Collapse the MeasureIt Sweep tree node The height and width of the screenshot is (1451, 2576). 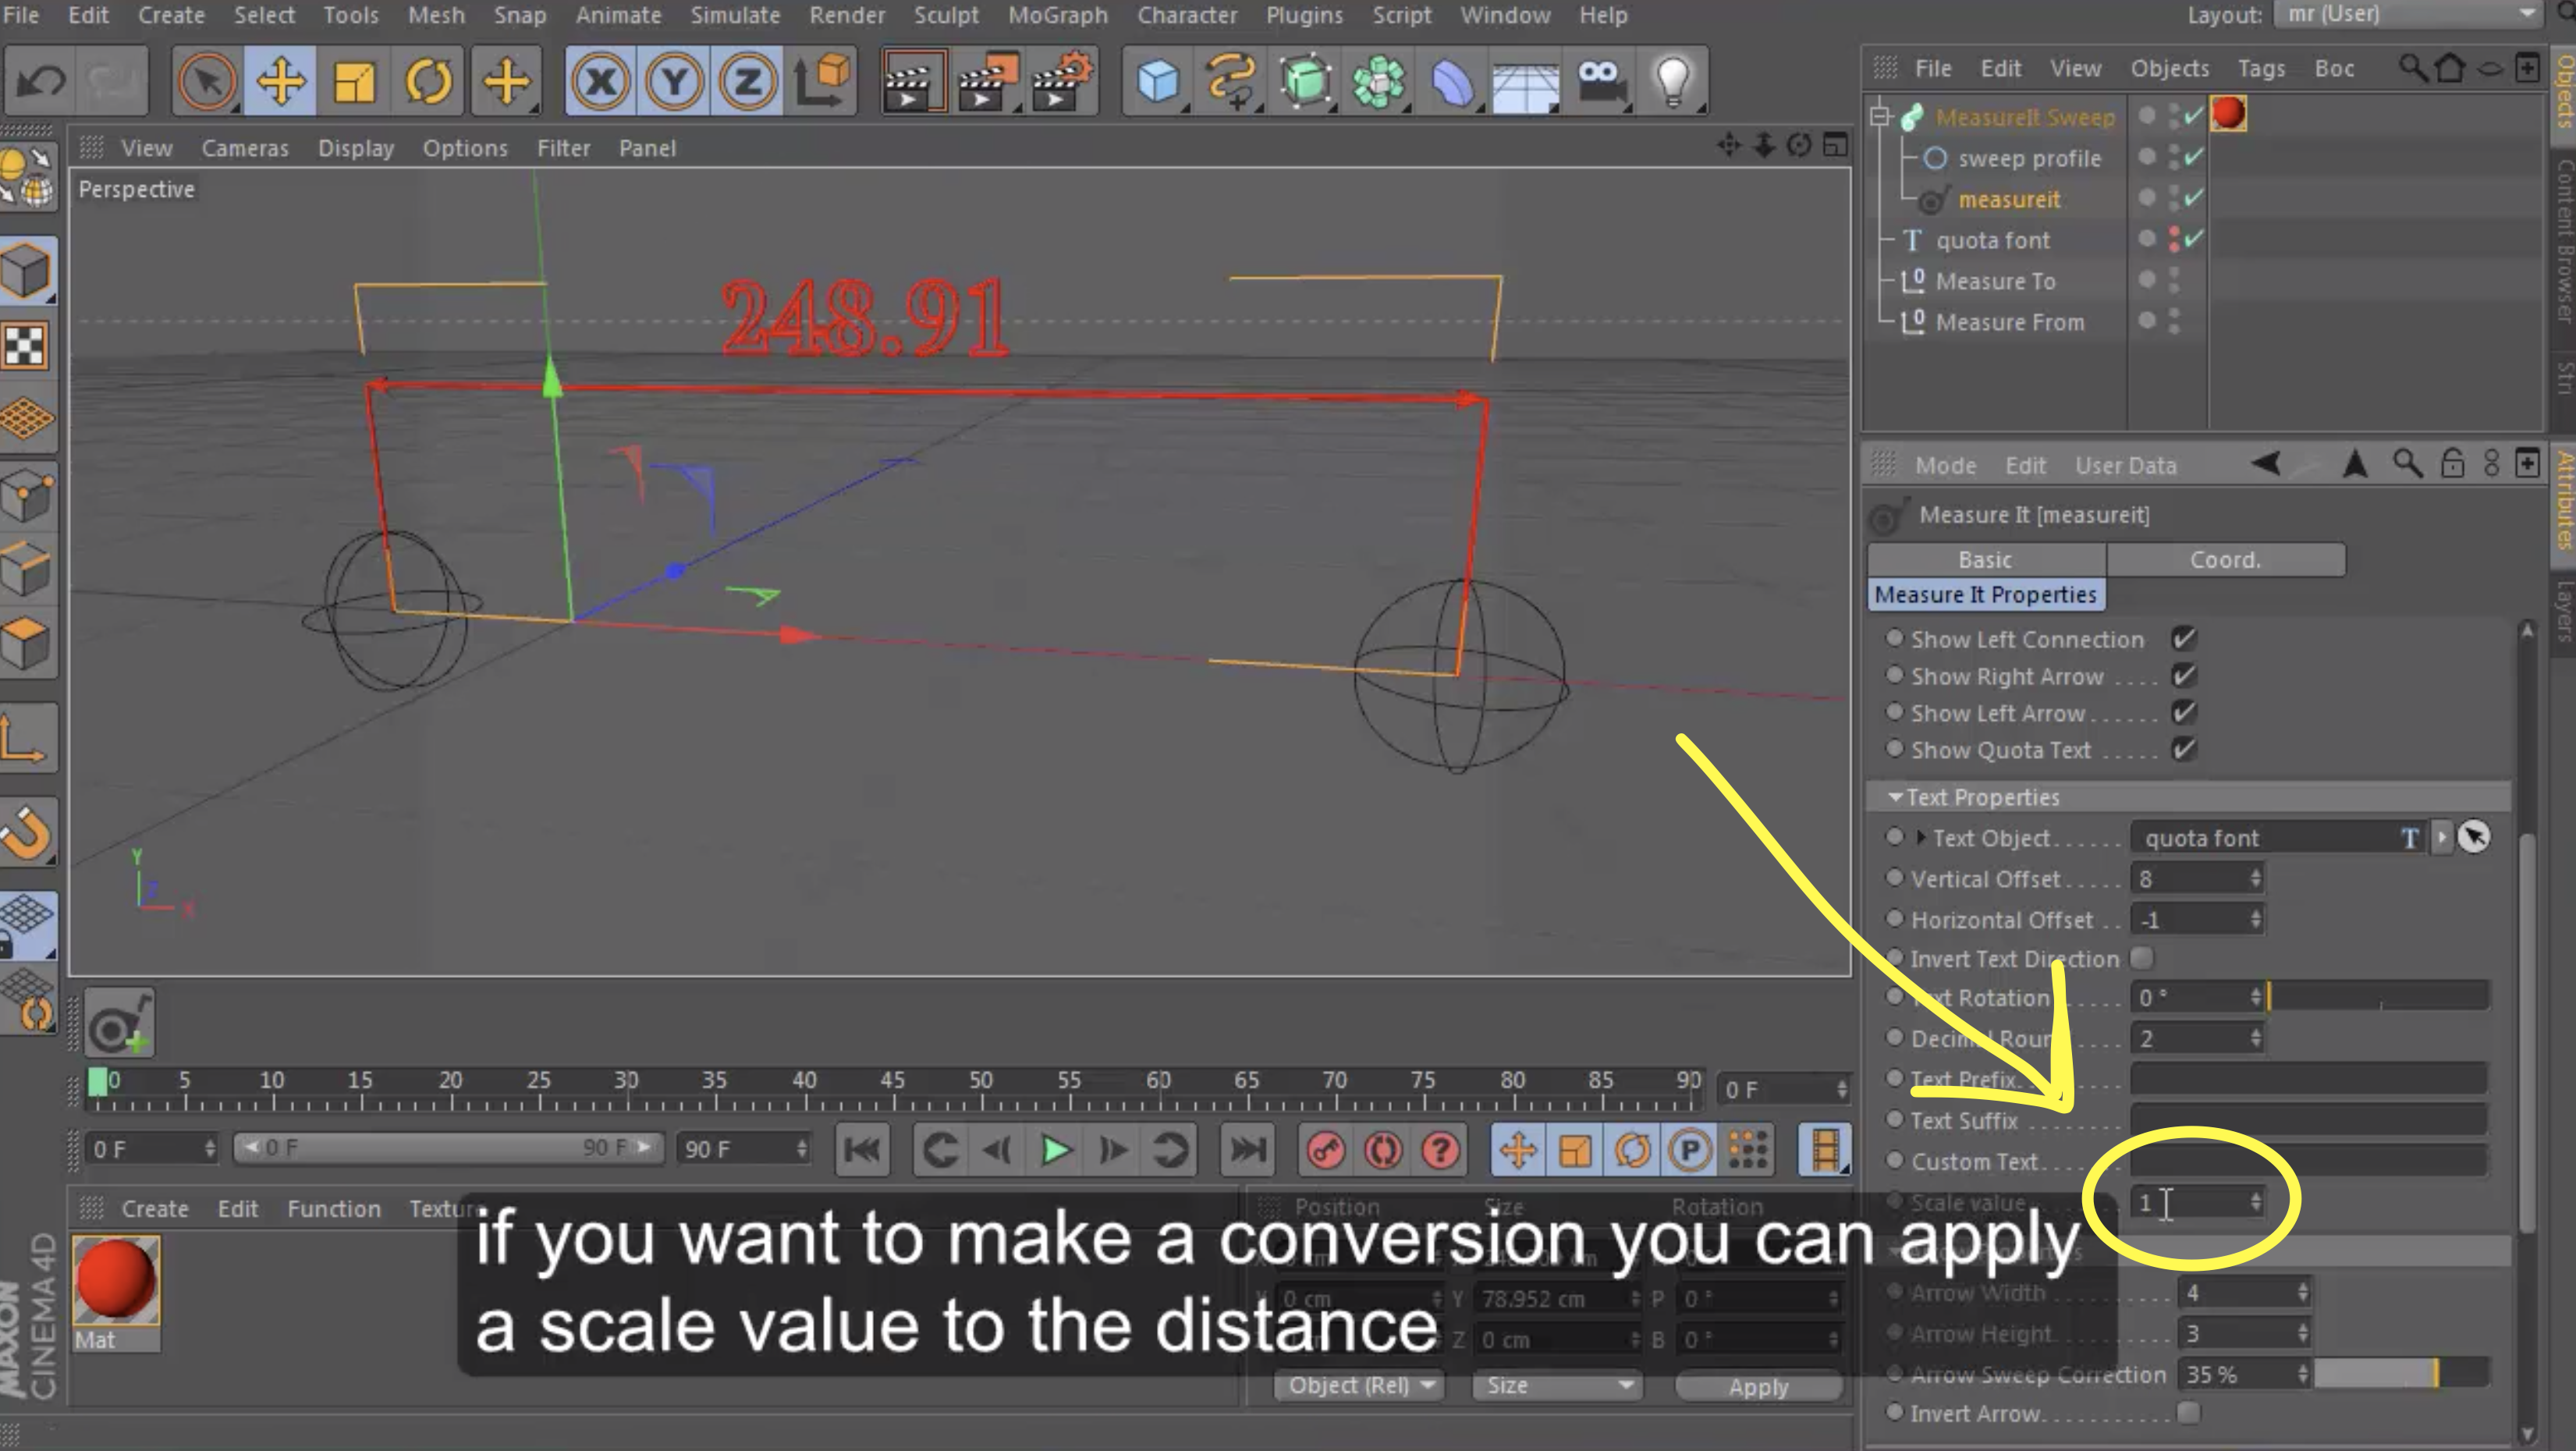click(x=1880, y=116)
